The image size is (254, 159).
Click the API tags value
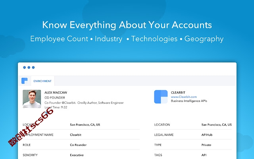pyautogui.click(x=204, y=155)
